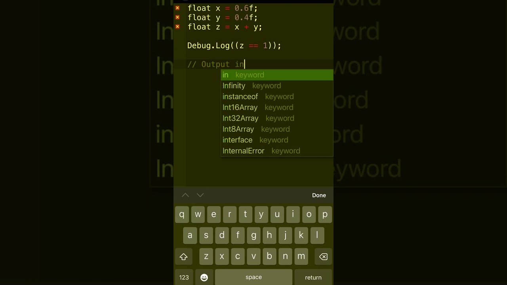The image size is (507, 285).
Task: Tap the 's' key
Action: pyautogui.click(x=206, y=235)
